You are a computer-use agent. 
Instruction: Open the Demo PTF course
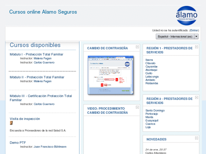click(18, 143)
